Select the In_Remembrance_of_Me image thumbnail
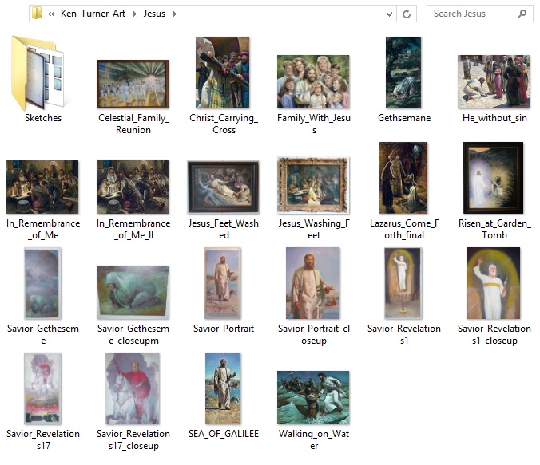Image resolution: width=540 pixels, height=465 pixels. (x=42, y=187)
